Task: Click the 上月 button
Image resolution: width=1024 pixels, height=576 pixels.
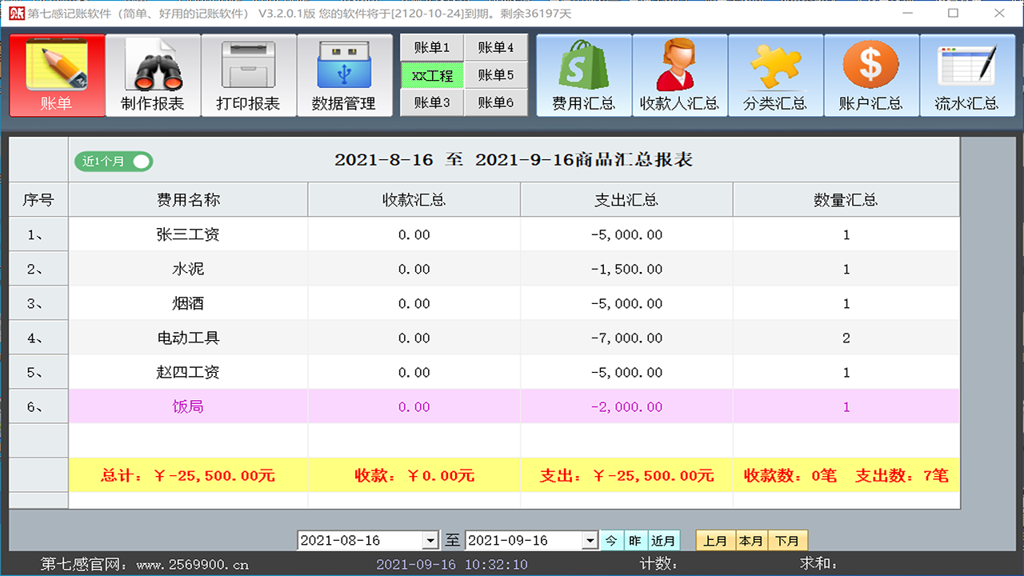Action: tap(716, 540)
